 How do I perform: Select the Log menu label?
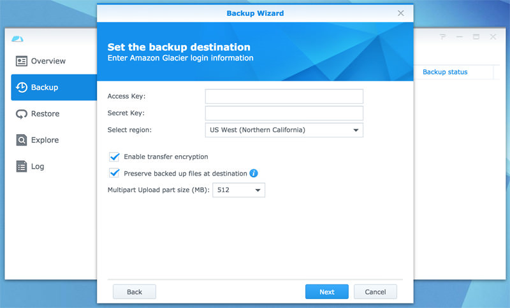[x=38, y=167]
